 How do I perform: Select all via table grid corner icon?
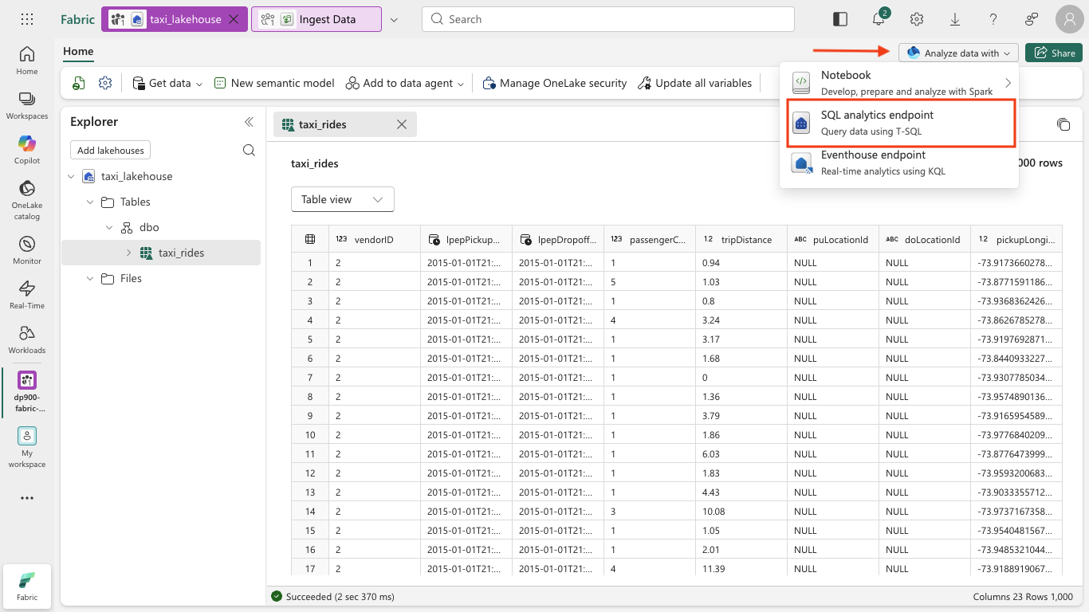pos(310,239)
